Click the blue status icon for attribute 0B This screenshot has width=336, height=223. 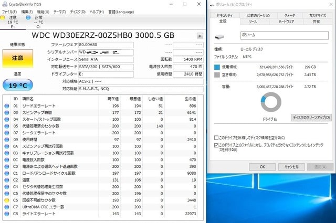(x=7, y=153)
